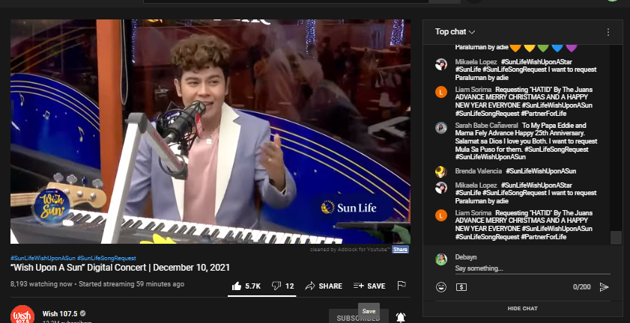This screenshot has height=323, width=630.
Task: Report video using the flag icon
Action: tap(401, 286)
